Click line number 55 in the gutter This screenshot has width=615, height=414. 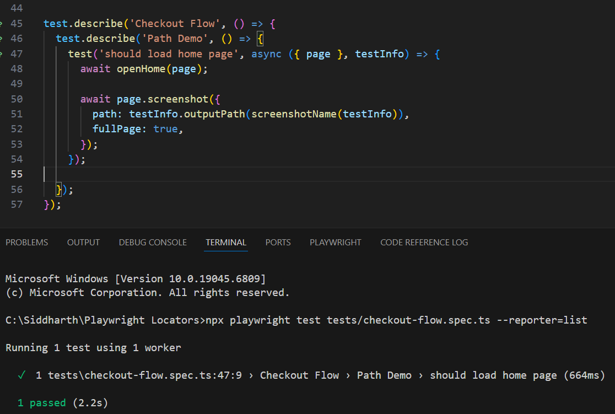17,174
